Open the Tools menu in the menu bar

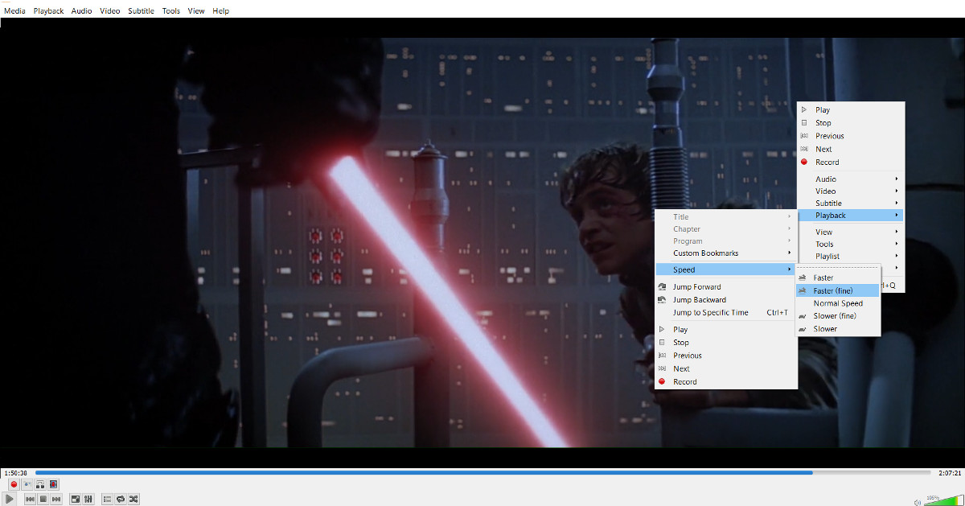pyautogui.click(x=171, y=11)
